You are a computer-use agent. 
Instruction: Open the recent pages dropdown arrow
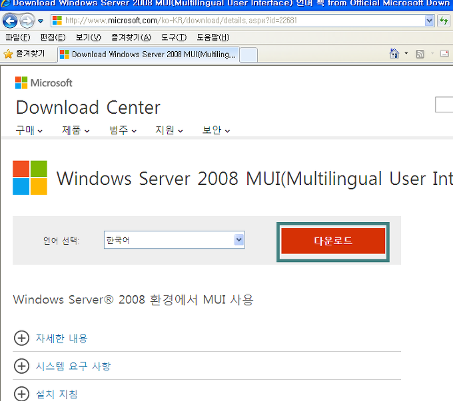(x=41, y=21)
